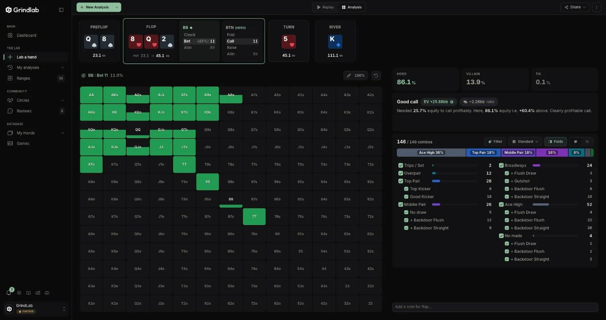Click the megaphone announcements icon

(38, 293)
